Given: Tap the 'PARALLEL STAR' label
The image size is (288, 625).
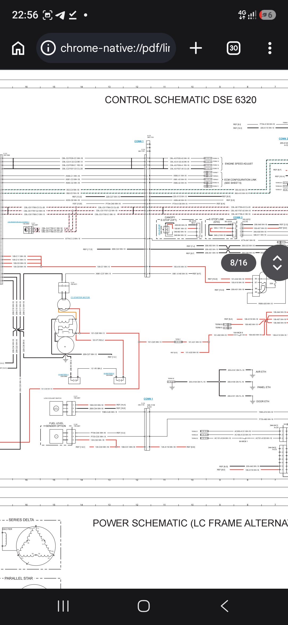Looking at the screenshot, I should tap(19, 578).
